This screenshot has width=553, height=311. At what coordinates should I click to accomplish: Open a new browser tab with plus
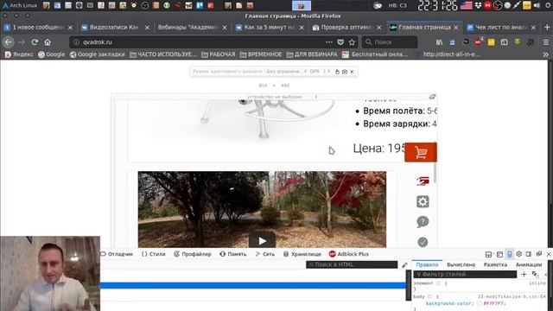click(x=547, y=27)
